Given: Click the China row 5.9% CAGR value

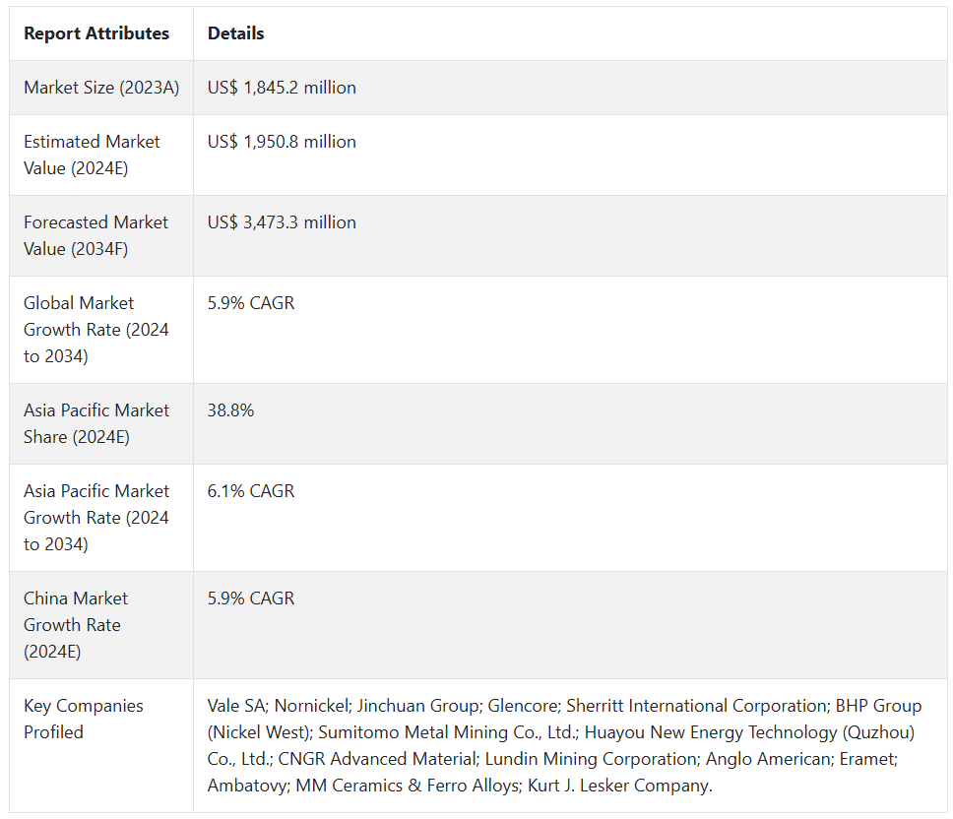Looking at the screenshot, I should coord(251,598).
